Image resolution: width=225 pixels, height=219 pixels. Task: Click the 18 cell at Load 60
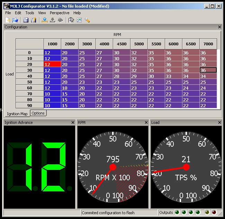tap(70, 88)
